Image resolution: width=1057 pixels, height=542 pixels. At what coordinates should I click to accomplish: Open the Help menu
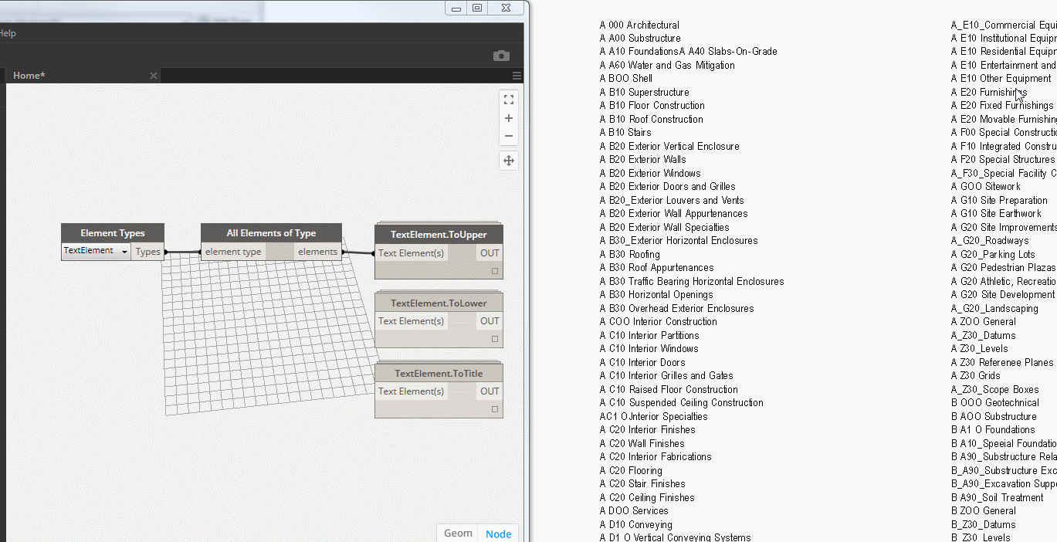[x=8, y=32]
